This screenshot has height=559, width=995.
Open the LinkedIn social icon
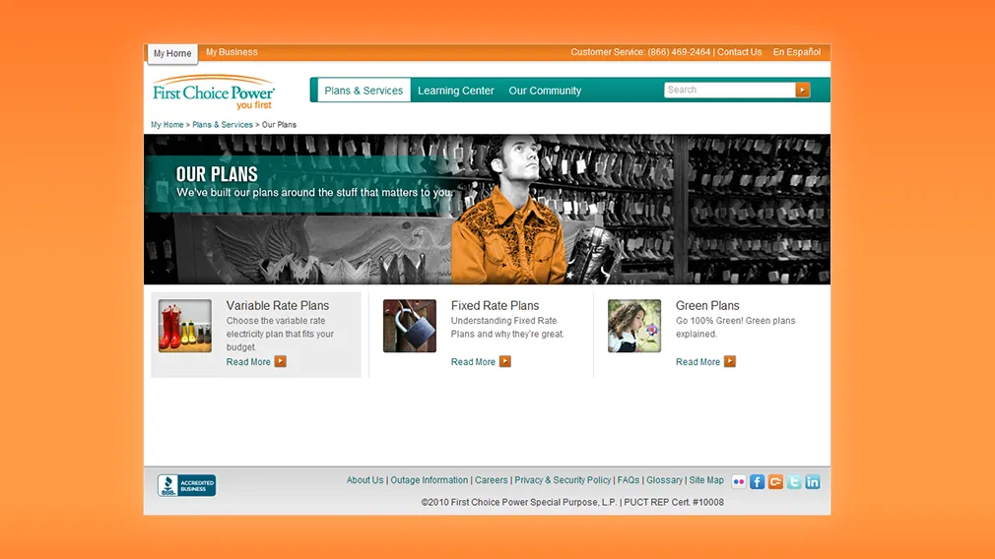812,481
